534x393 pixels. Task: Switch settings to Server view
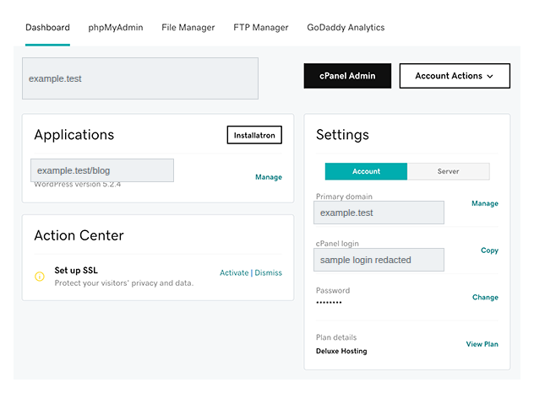pyautogui.click(x=448, y=171)
